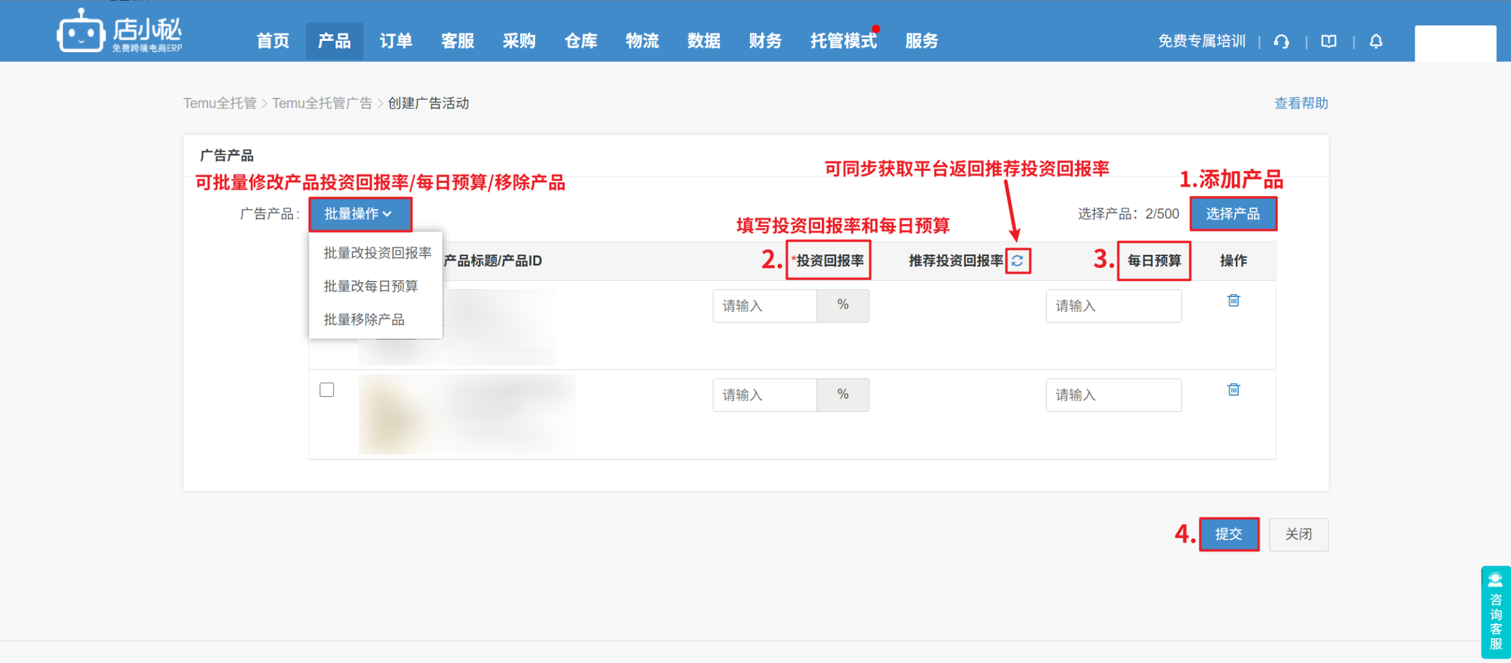Image resolution: width=1511 pixels, height=663 pixels.
Task: Click the 产品标题/产品ID column header
Action: pyautogui.click(x=493, y=260)
